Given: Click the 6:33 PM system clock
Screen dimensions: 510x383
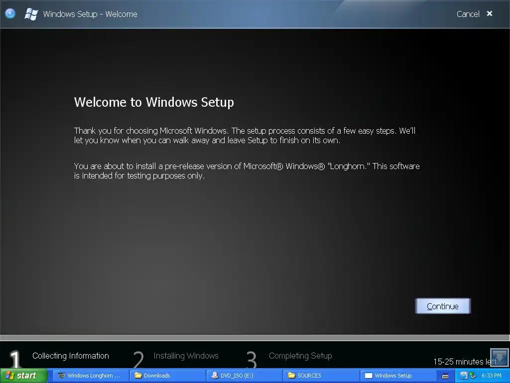Looking at the screenshot, I should (491, 376).
